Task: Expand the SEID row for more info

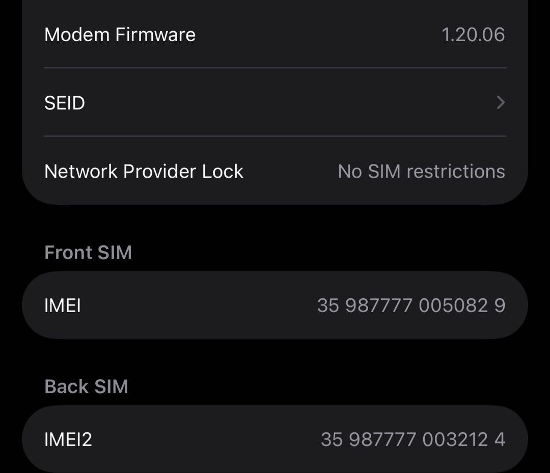Action: pos(275,103)
